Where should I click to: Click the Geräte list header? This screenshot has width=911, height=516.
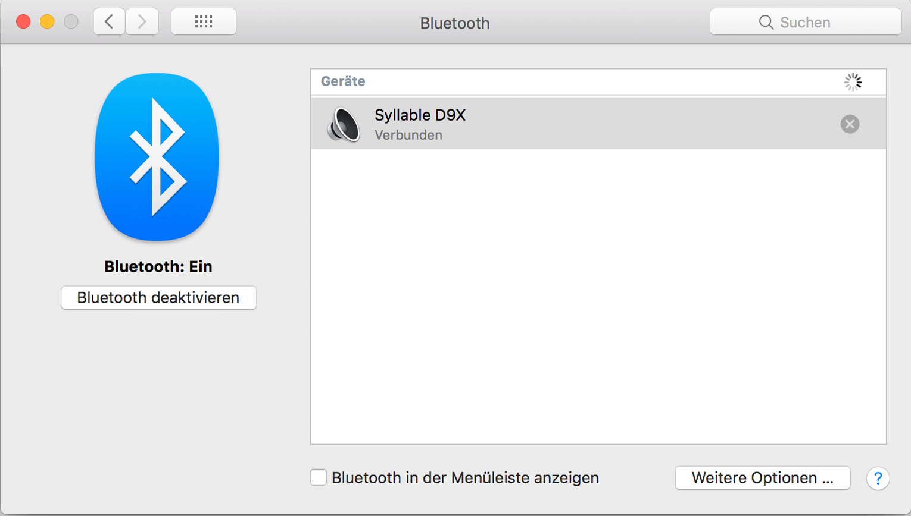click(x=343, y=81)
